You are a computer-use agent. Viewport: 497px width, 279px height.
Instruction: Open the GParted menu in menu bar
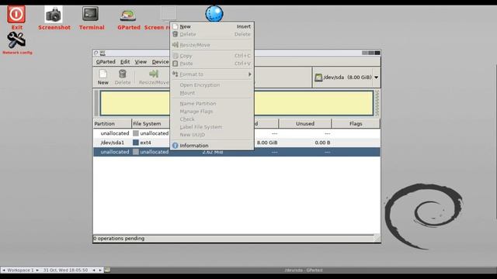click(106, 62)
